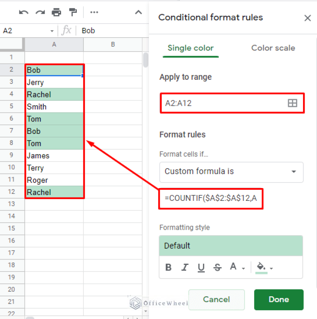The image size is (317, 319).
Task: Open the three-dot More toolbar options
Action: pyautogui.click(x=94, y=12)
